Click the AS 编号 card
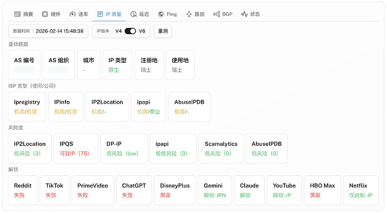387x214 pixels. tap(24, 65)
